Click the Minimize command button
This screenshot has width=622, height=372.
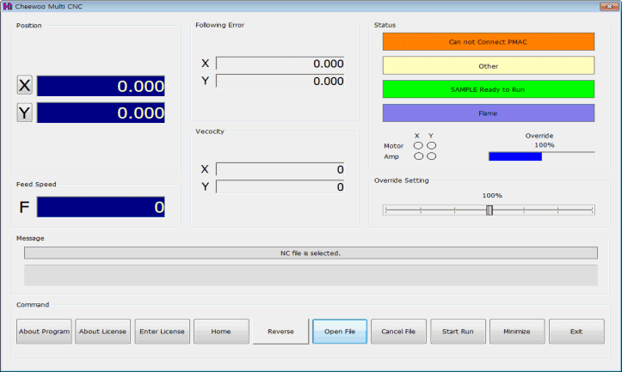[517, 332]
